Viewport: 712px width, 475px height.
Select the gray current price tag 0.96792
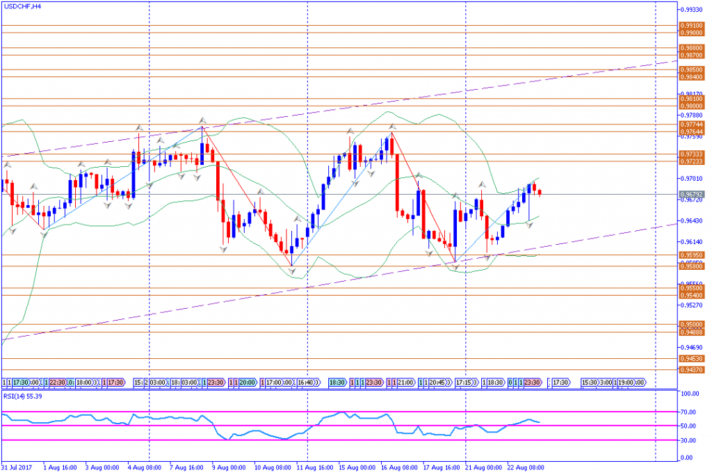click(690, 194)
